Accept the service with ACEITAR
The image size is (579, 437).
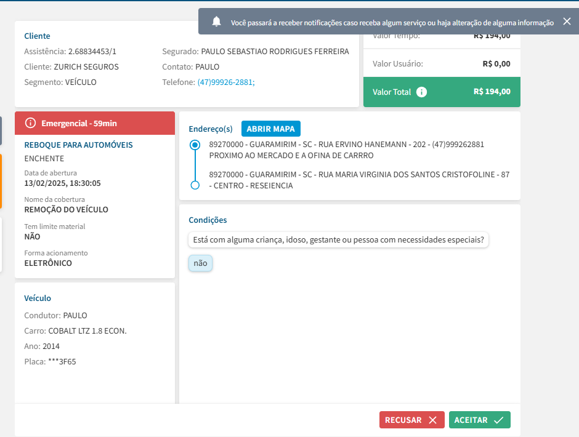click(x=480, y=420)
